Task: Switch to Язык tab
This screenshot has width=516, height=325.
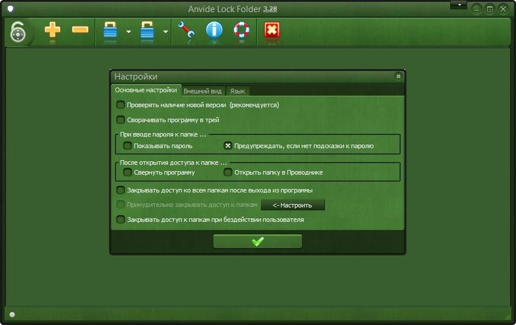Action: (x=237, y=91)
